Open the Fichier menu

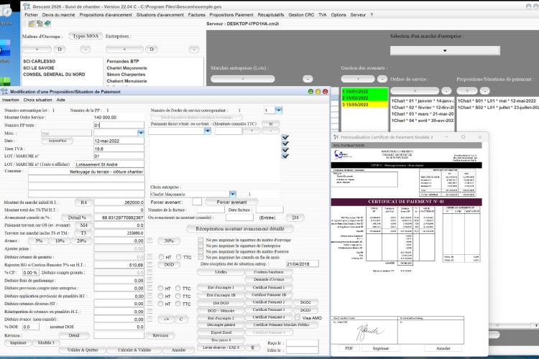click(x=32, y=15)
